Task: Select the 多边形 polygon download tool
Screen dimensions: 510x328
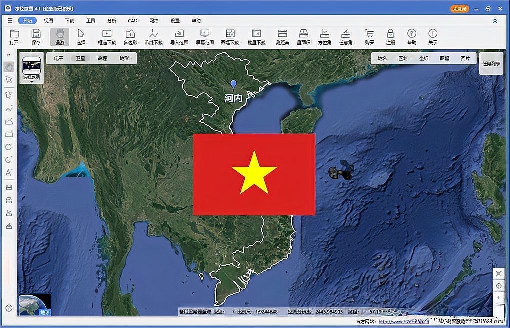Action: point(130,34)
